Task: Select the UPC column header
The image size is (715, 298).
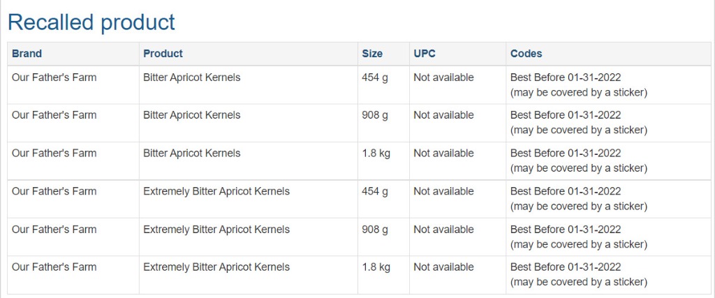Action: pos(425,54)
